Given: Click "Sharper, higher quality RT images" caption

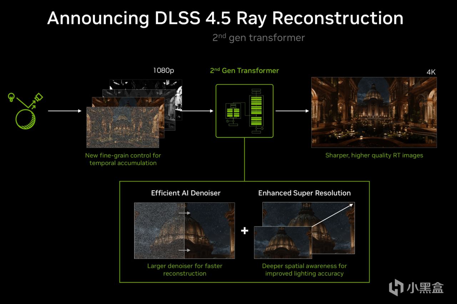Looking at the screenshot, I should 374,155.
